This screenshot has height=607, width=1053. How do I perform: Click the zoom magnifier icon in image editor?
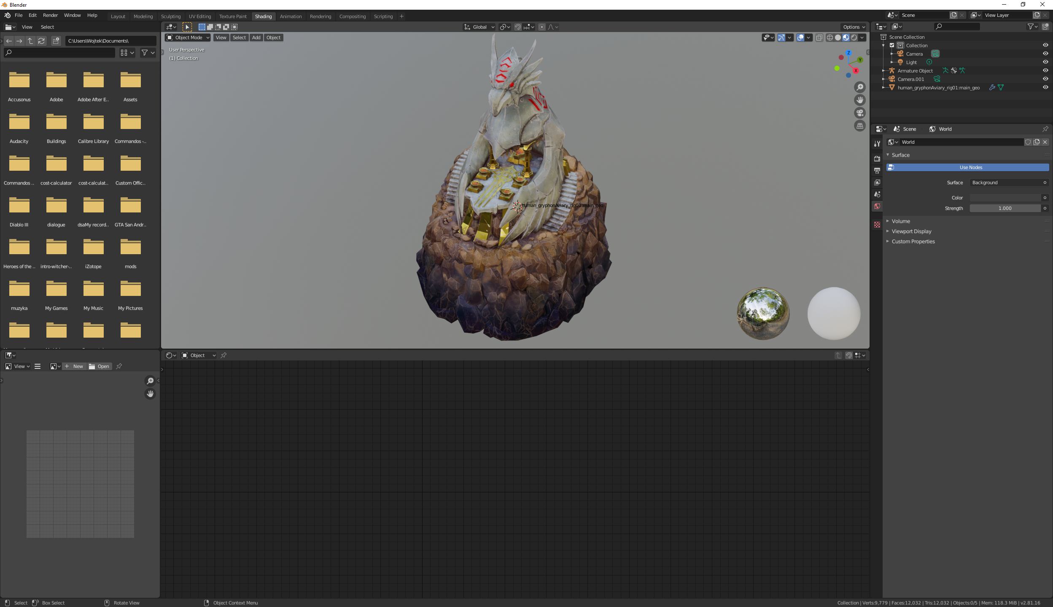pyautogui.click(x=150, y=381)
